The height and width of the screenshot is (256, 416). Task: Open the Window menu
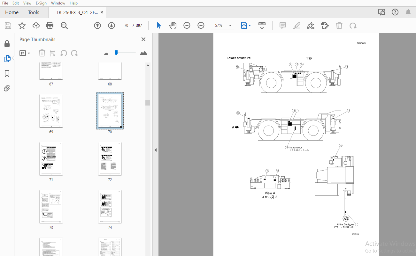58,3
